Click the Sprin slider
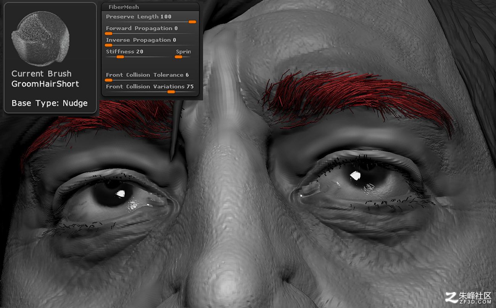Image resolution: width=496 pixels, height=308 pixels. [x=183, y=54]
